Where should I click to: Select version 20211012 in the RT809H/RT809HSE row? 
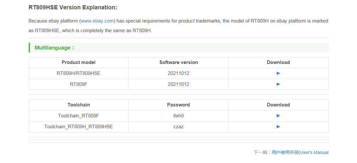click(x=178, y=73)
